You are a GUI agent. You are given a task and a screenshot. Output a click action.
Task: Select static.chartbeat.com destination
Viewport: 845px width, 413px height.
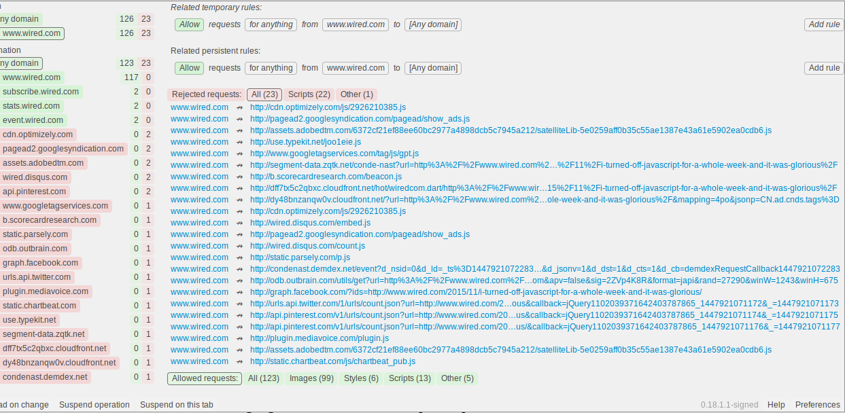[x=39, y=306]
